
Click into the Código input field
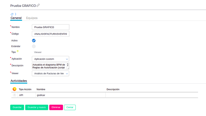[50, 34]
